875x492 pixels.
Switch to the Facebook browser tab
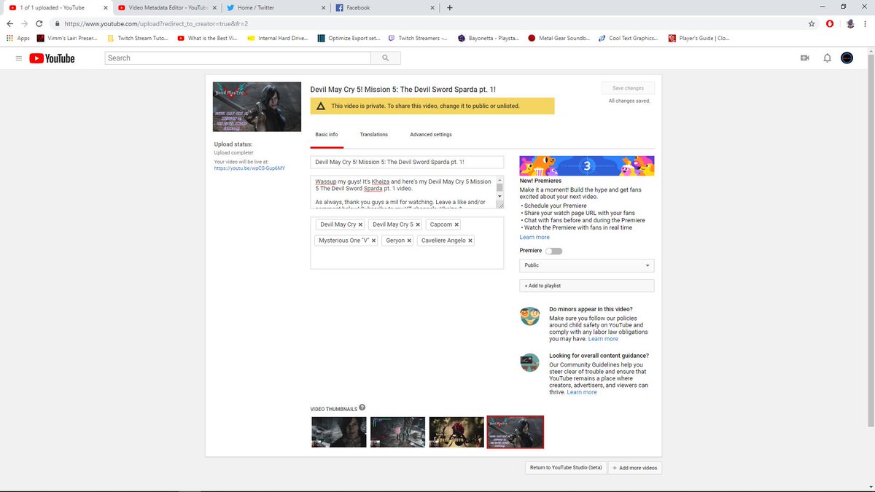coord(384,8)
